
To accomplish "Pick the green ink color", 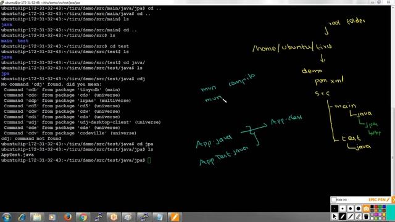I will [x=380, y=207].
